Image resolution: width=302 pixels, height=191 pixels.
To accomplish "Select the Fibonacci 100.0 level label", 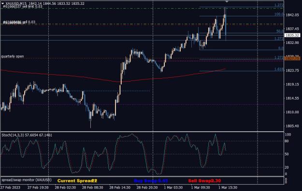I will click(x=279, y=14).
